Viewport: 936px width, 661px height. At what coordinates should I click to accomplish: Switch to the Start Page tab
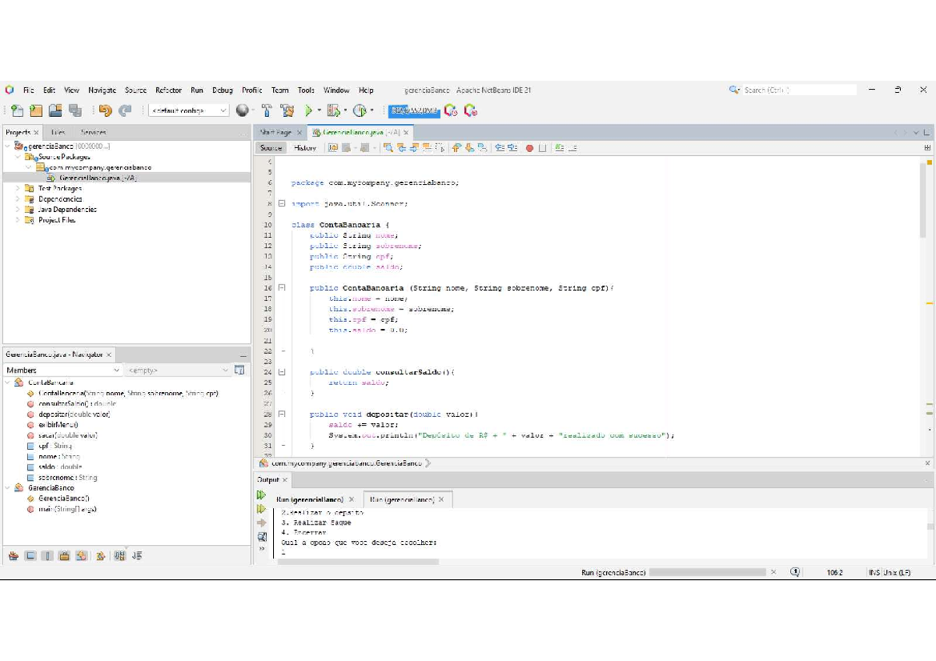coord(275,133)
